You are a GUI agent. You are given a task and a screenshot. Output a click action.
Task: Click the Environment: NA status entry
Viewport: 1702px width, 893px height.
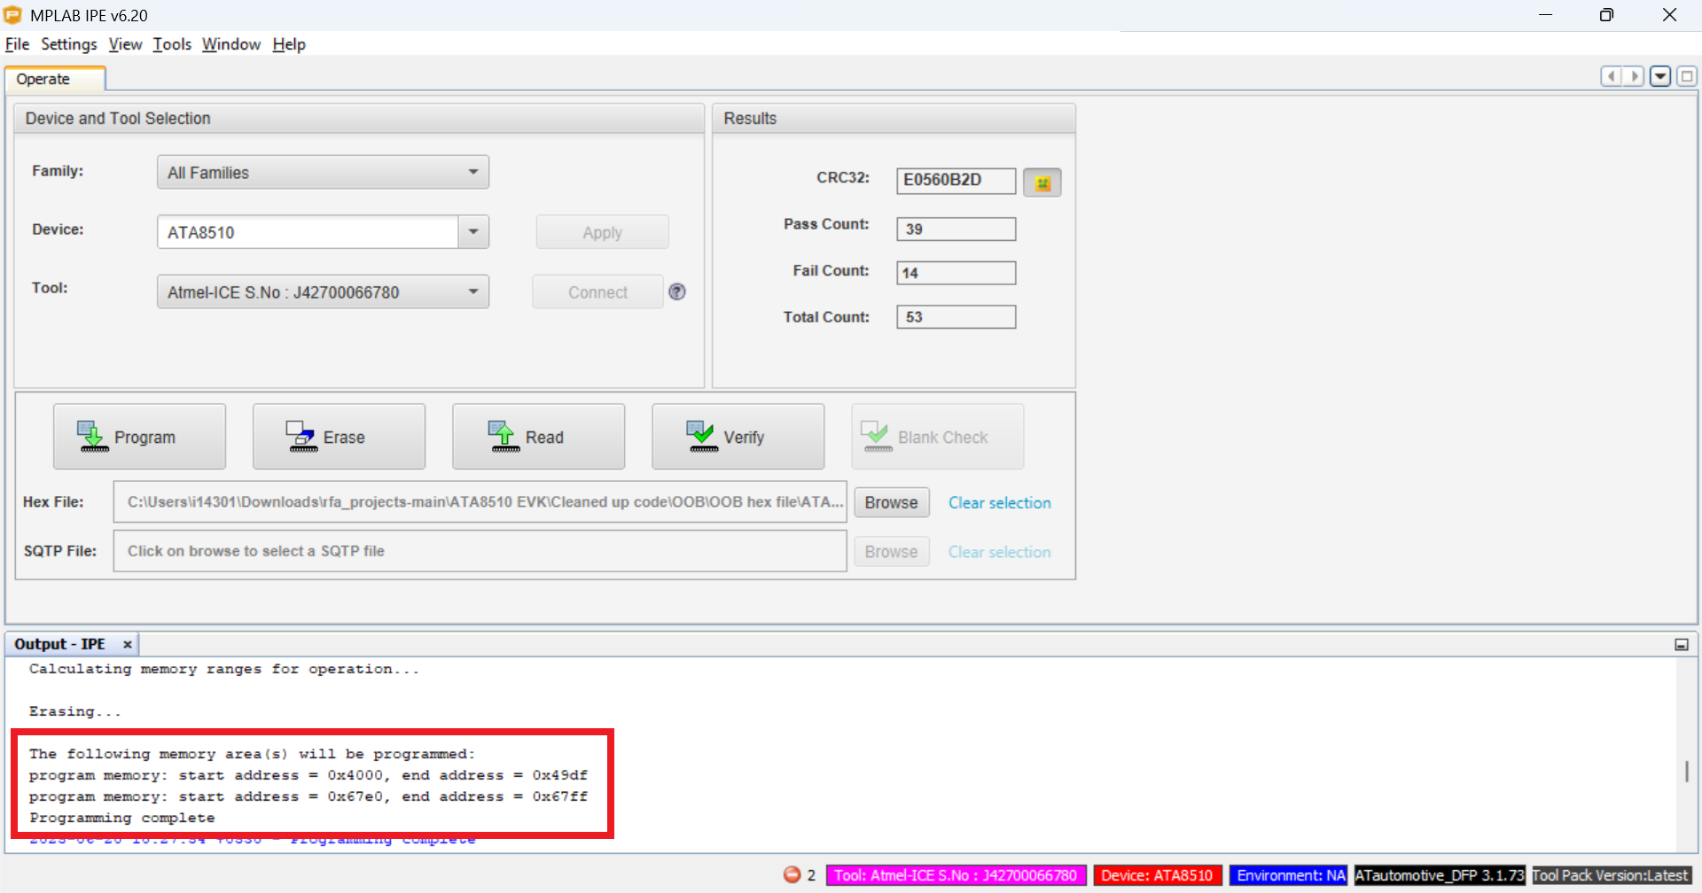pos(1290,875)
